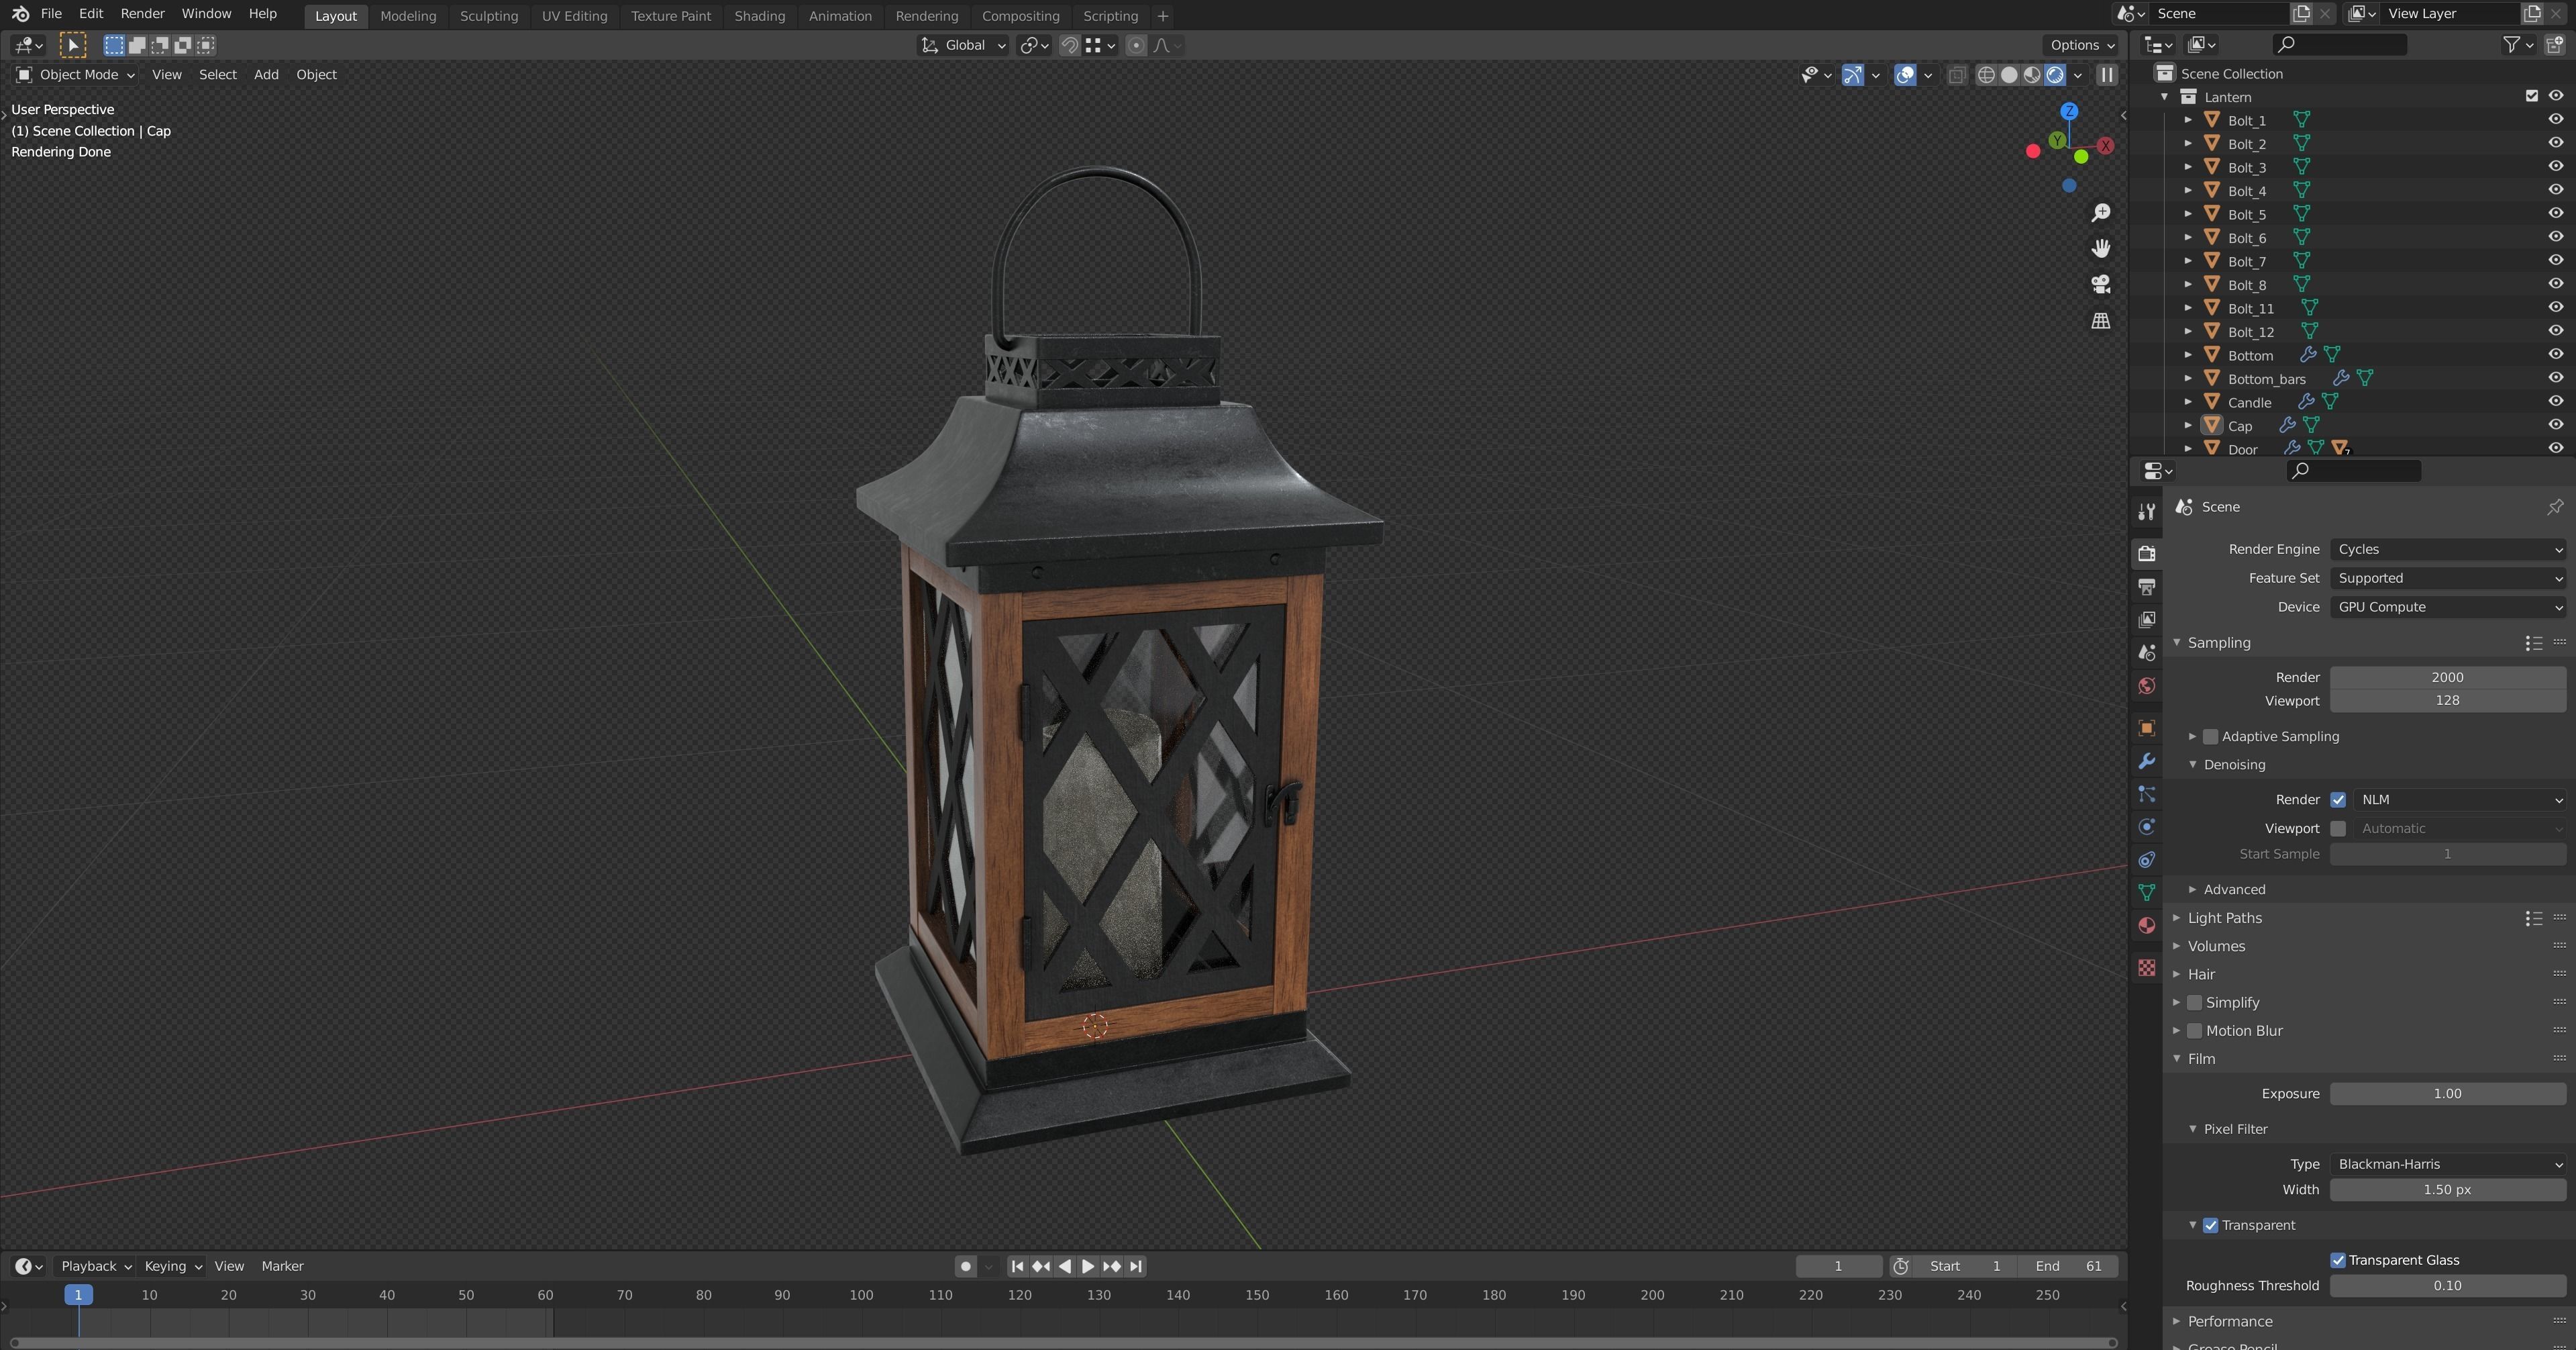
Task: Select the Physics properties icon
Action: [x=2146, y=826]
